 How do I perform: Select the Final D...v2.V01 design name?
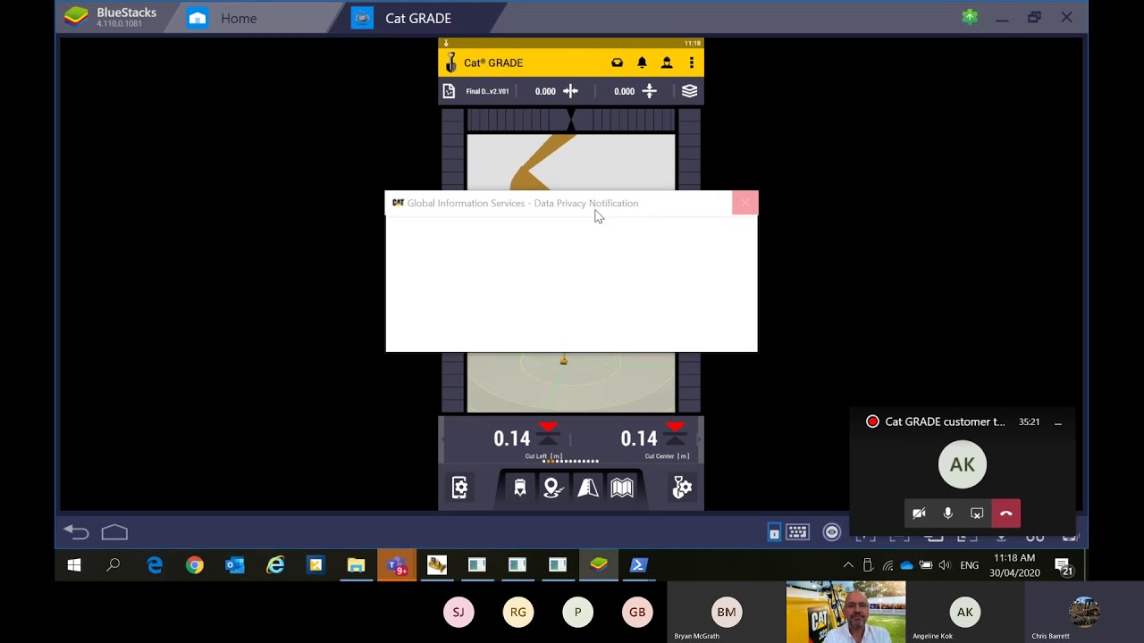pyautogui.click(x=487, y=91)
